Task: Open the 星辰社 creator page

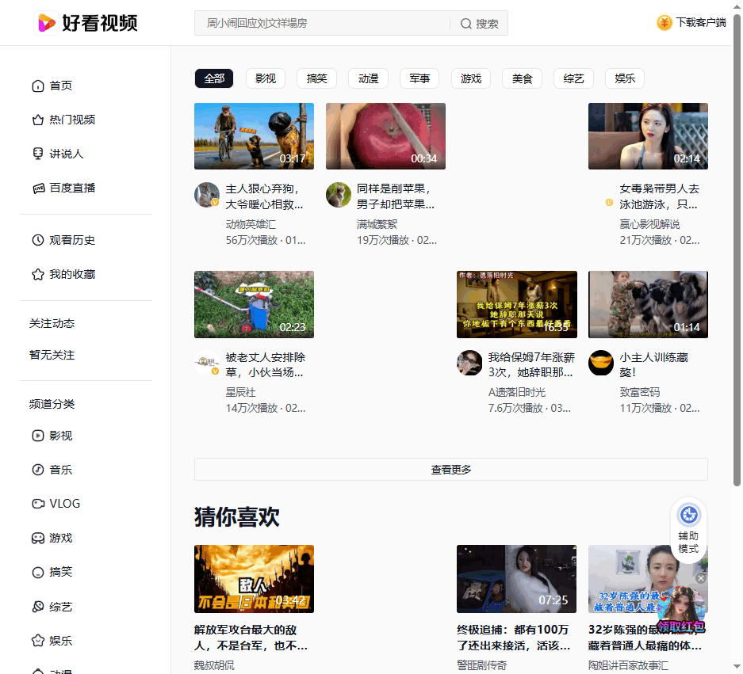Action: pos(240,393)
